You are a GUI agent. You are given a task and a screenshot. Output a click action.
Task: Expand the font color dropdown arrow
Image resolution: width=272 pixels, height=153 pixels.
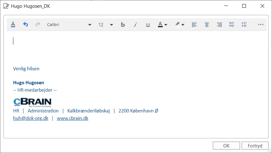click(x=166, y=25)
